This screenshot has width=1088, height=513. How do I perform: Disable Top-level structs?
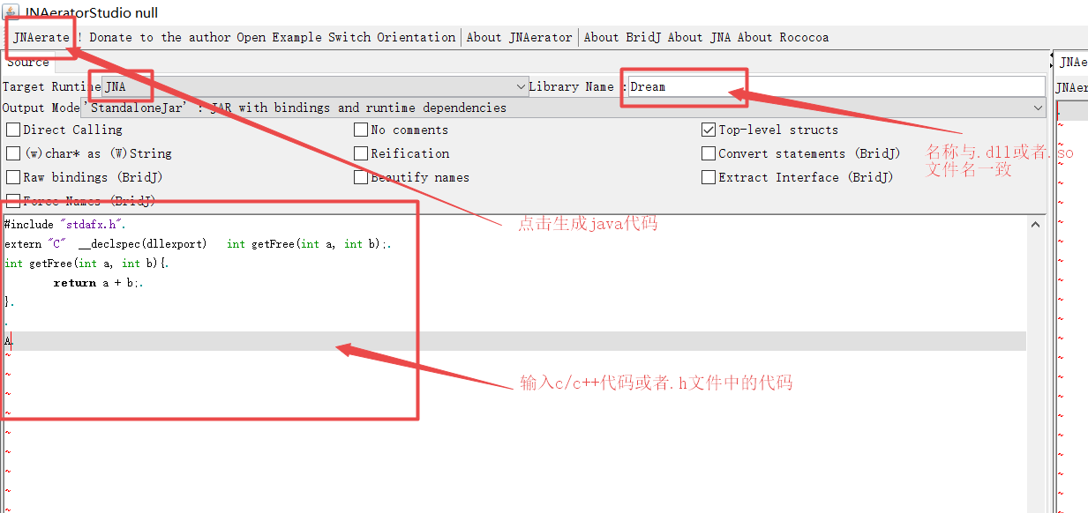coord(708,130)
